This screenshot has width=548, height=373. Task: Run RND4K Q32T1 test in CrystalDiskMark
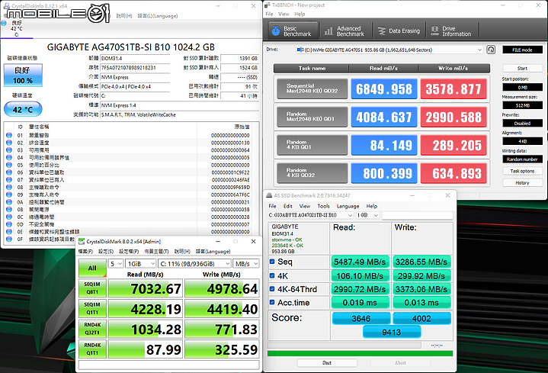92,329
